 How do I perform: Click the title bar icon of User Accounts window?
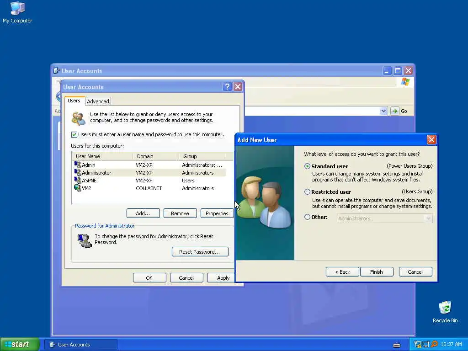point(56,71)
